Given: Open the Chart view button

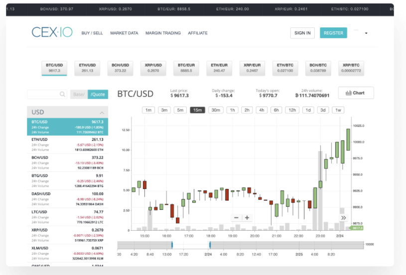Looking at the screenshot, I should [x=356, y=93].
